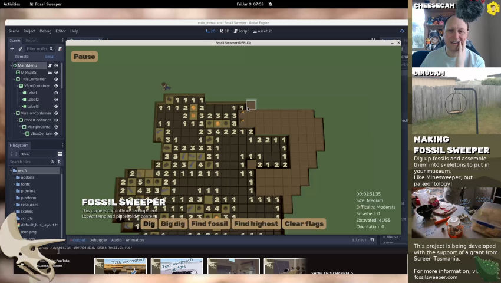Click the attach script icon beside Filter nodes
The image size is (501, 283).
tap(60, 48)
